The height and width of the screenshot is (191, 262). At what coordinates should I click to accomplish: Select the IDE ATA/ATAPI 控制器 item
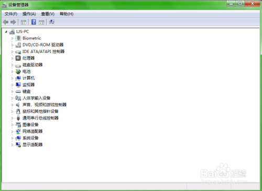coord(43,51)
